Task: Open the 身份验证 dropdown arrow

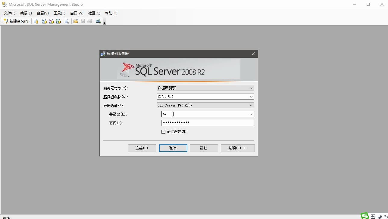Action: coord(251,105)
